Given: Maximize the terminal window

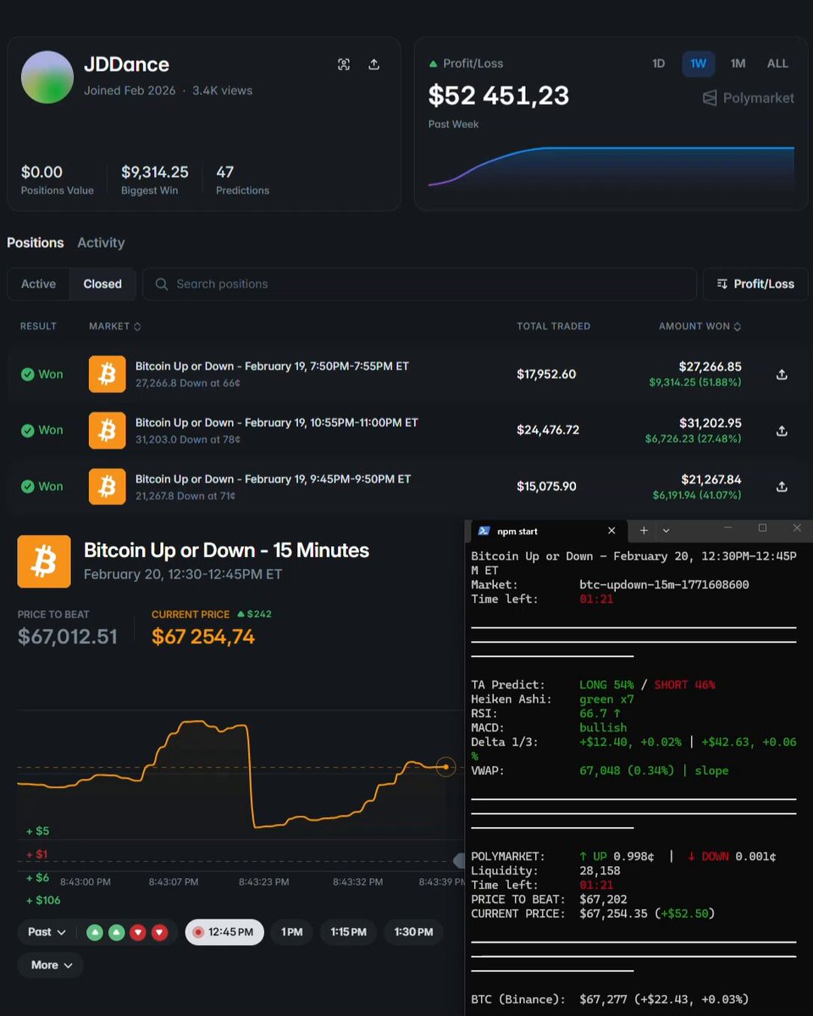Looking at the screenshot, I should point(762,528).
